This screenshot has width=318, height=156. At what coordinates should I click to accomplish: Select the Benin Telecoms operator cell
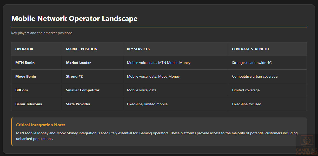click(29, 104)
